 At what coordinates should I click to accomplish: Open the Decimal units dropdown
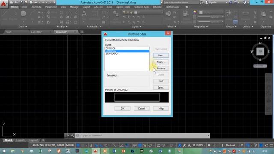(x=232, y=145)
